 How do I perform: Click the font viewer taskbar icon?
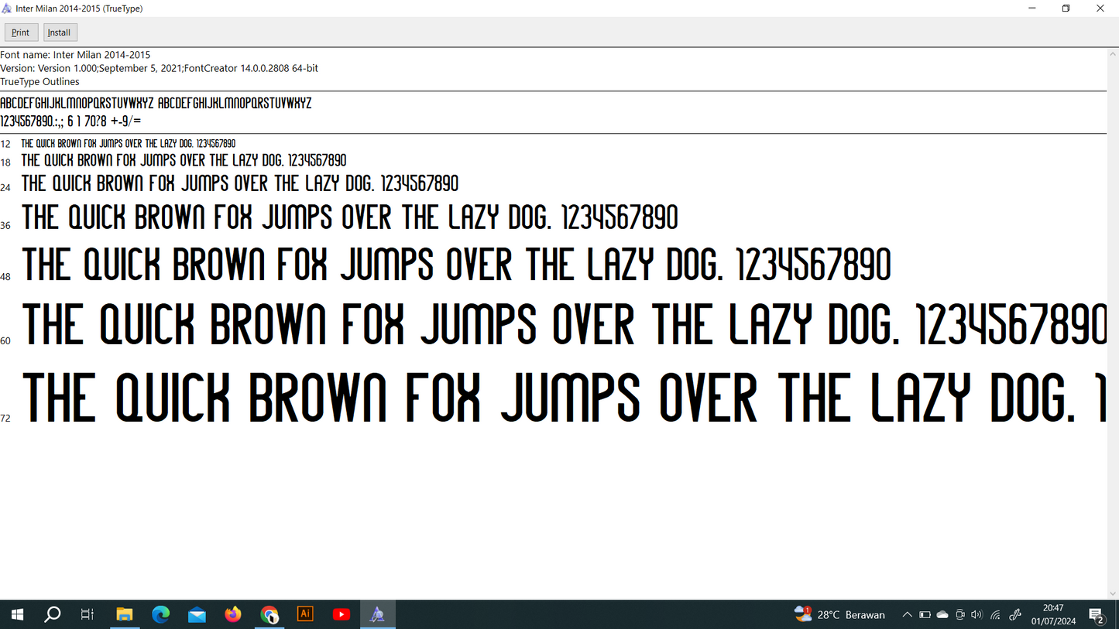pyautogui.click(x=377, y=614)
